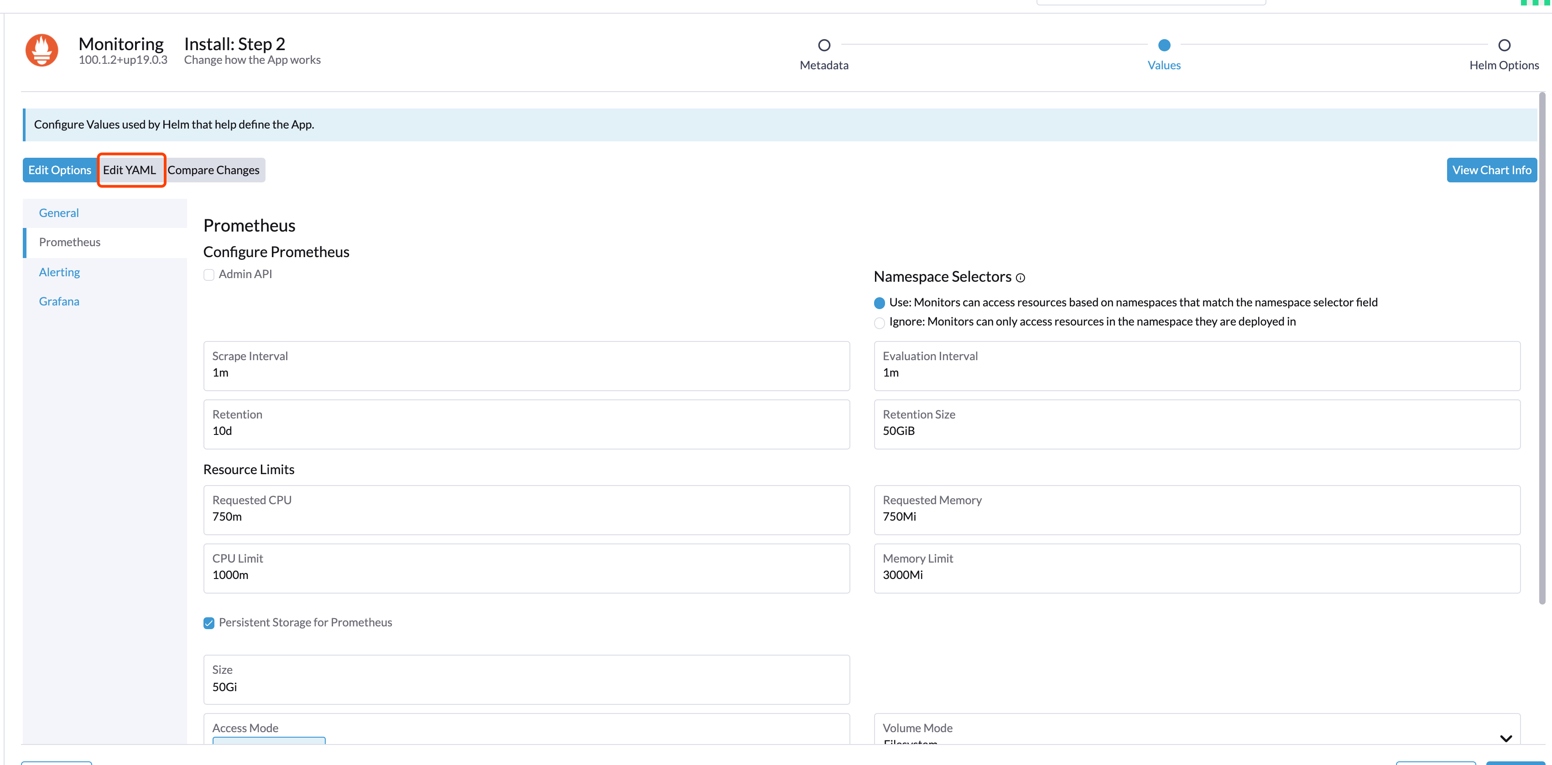Select the Use namespace selector radio
This screenshot has width=1552, height=765.
879,303
